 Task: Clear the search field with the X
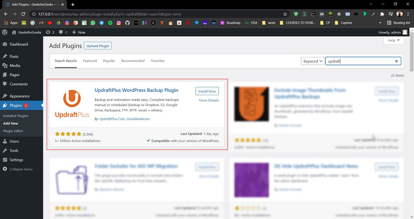point(396,61)
